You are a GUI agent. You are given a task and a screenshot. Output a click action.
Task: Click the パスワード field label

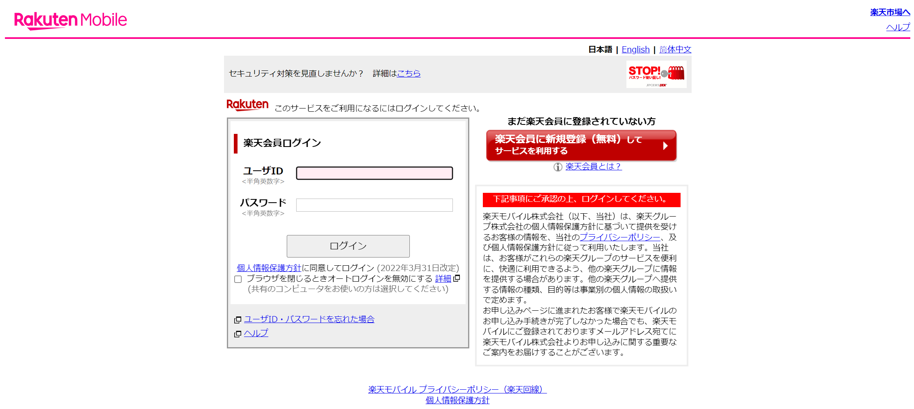pyautogui.click(x=263, y=203)
